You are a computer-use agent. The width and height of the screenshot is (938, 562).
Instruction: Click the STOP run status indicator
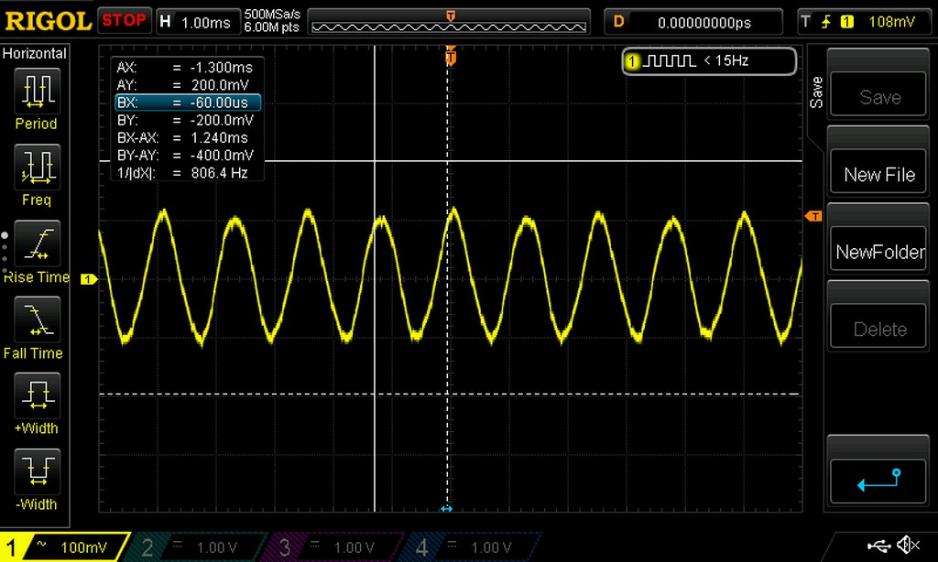pyautogui.click(x=124, y=21)
